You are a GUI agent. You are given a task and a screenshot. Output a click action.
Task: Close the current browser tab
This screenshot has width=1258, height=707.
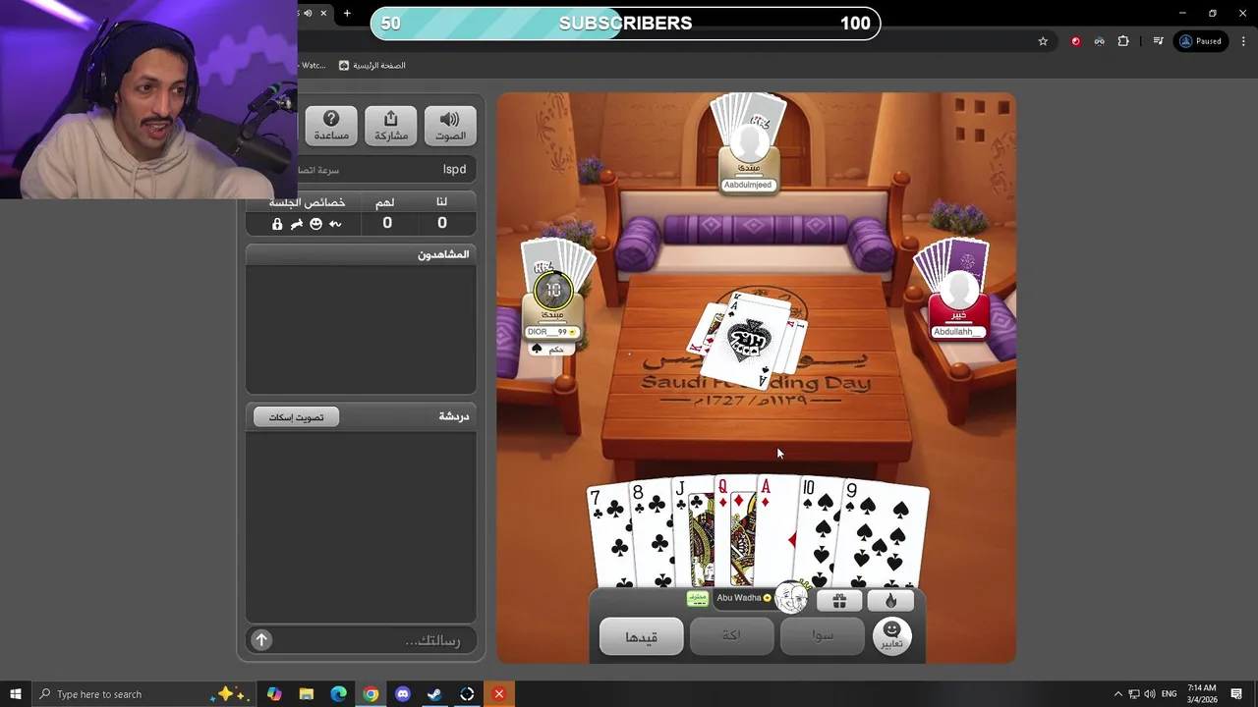tap(322, 14)
